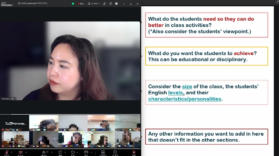Image resolution: width=279 pixels, height=156 pixels.
Task: Click the Share Screen icon
Action: (x=86, y=152)
